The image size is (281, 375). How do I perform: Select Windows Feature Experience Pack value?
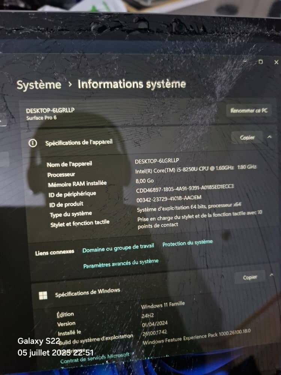[197, 337]
